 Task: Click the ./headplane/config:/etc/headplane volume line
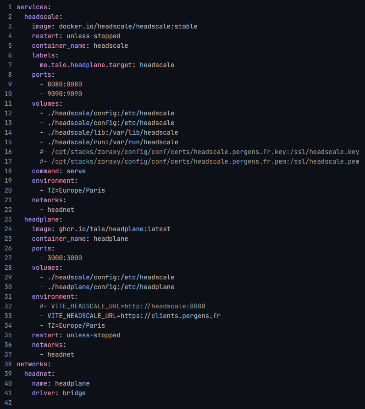pyautogui.click(x=107, y=287)
